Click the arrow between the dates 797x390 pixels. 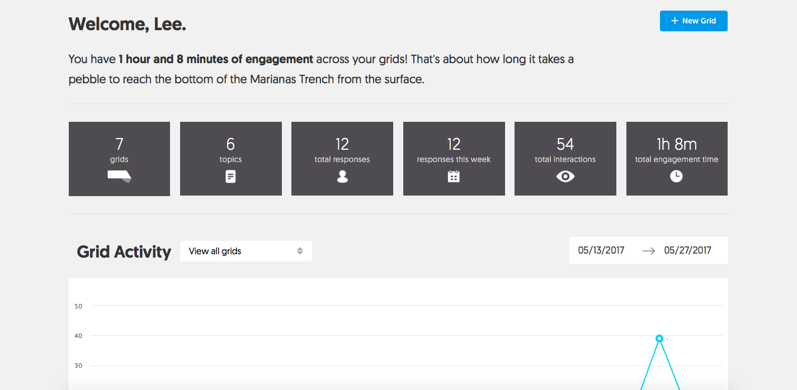click(x=648, y=251)
